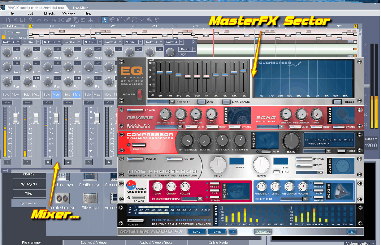Close Master Audio FX with X button

(x=351, y=232)
